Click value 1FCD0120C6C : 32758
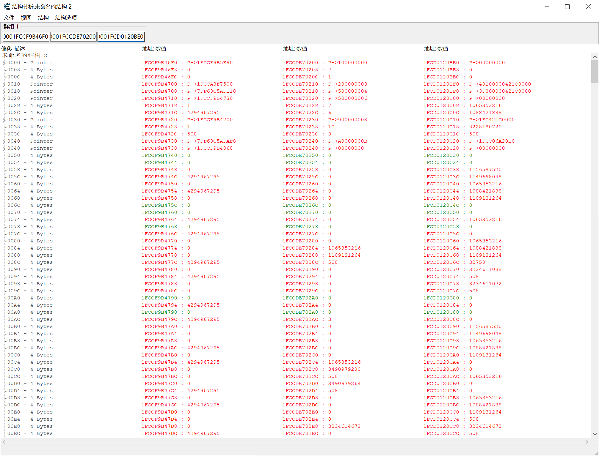599x456 pixels. (454, 262)
